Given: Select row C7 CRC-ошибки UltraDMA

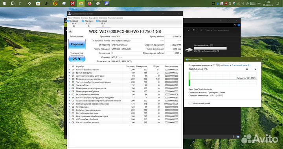Looking at the screenshot, I should click(x=125, y=119).
